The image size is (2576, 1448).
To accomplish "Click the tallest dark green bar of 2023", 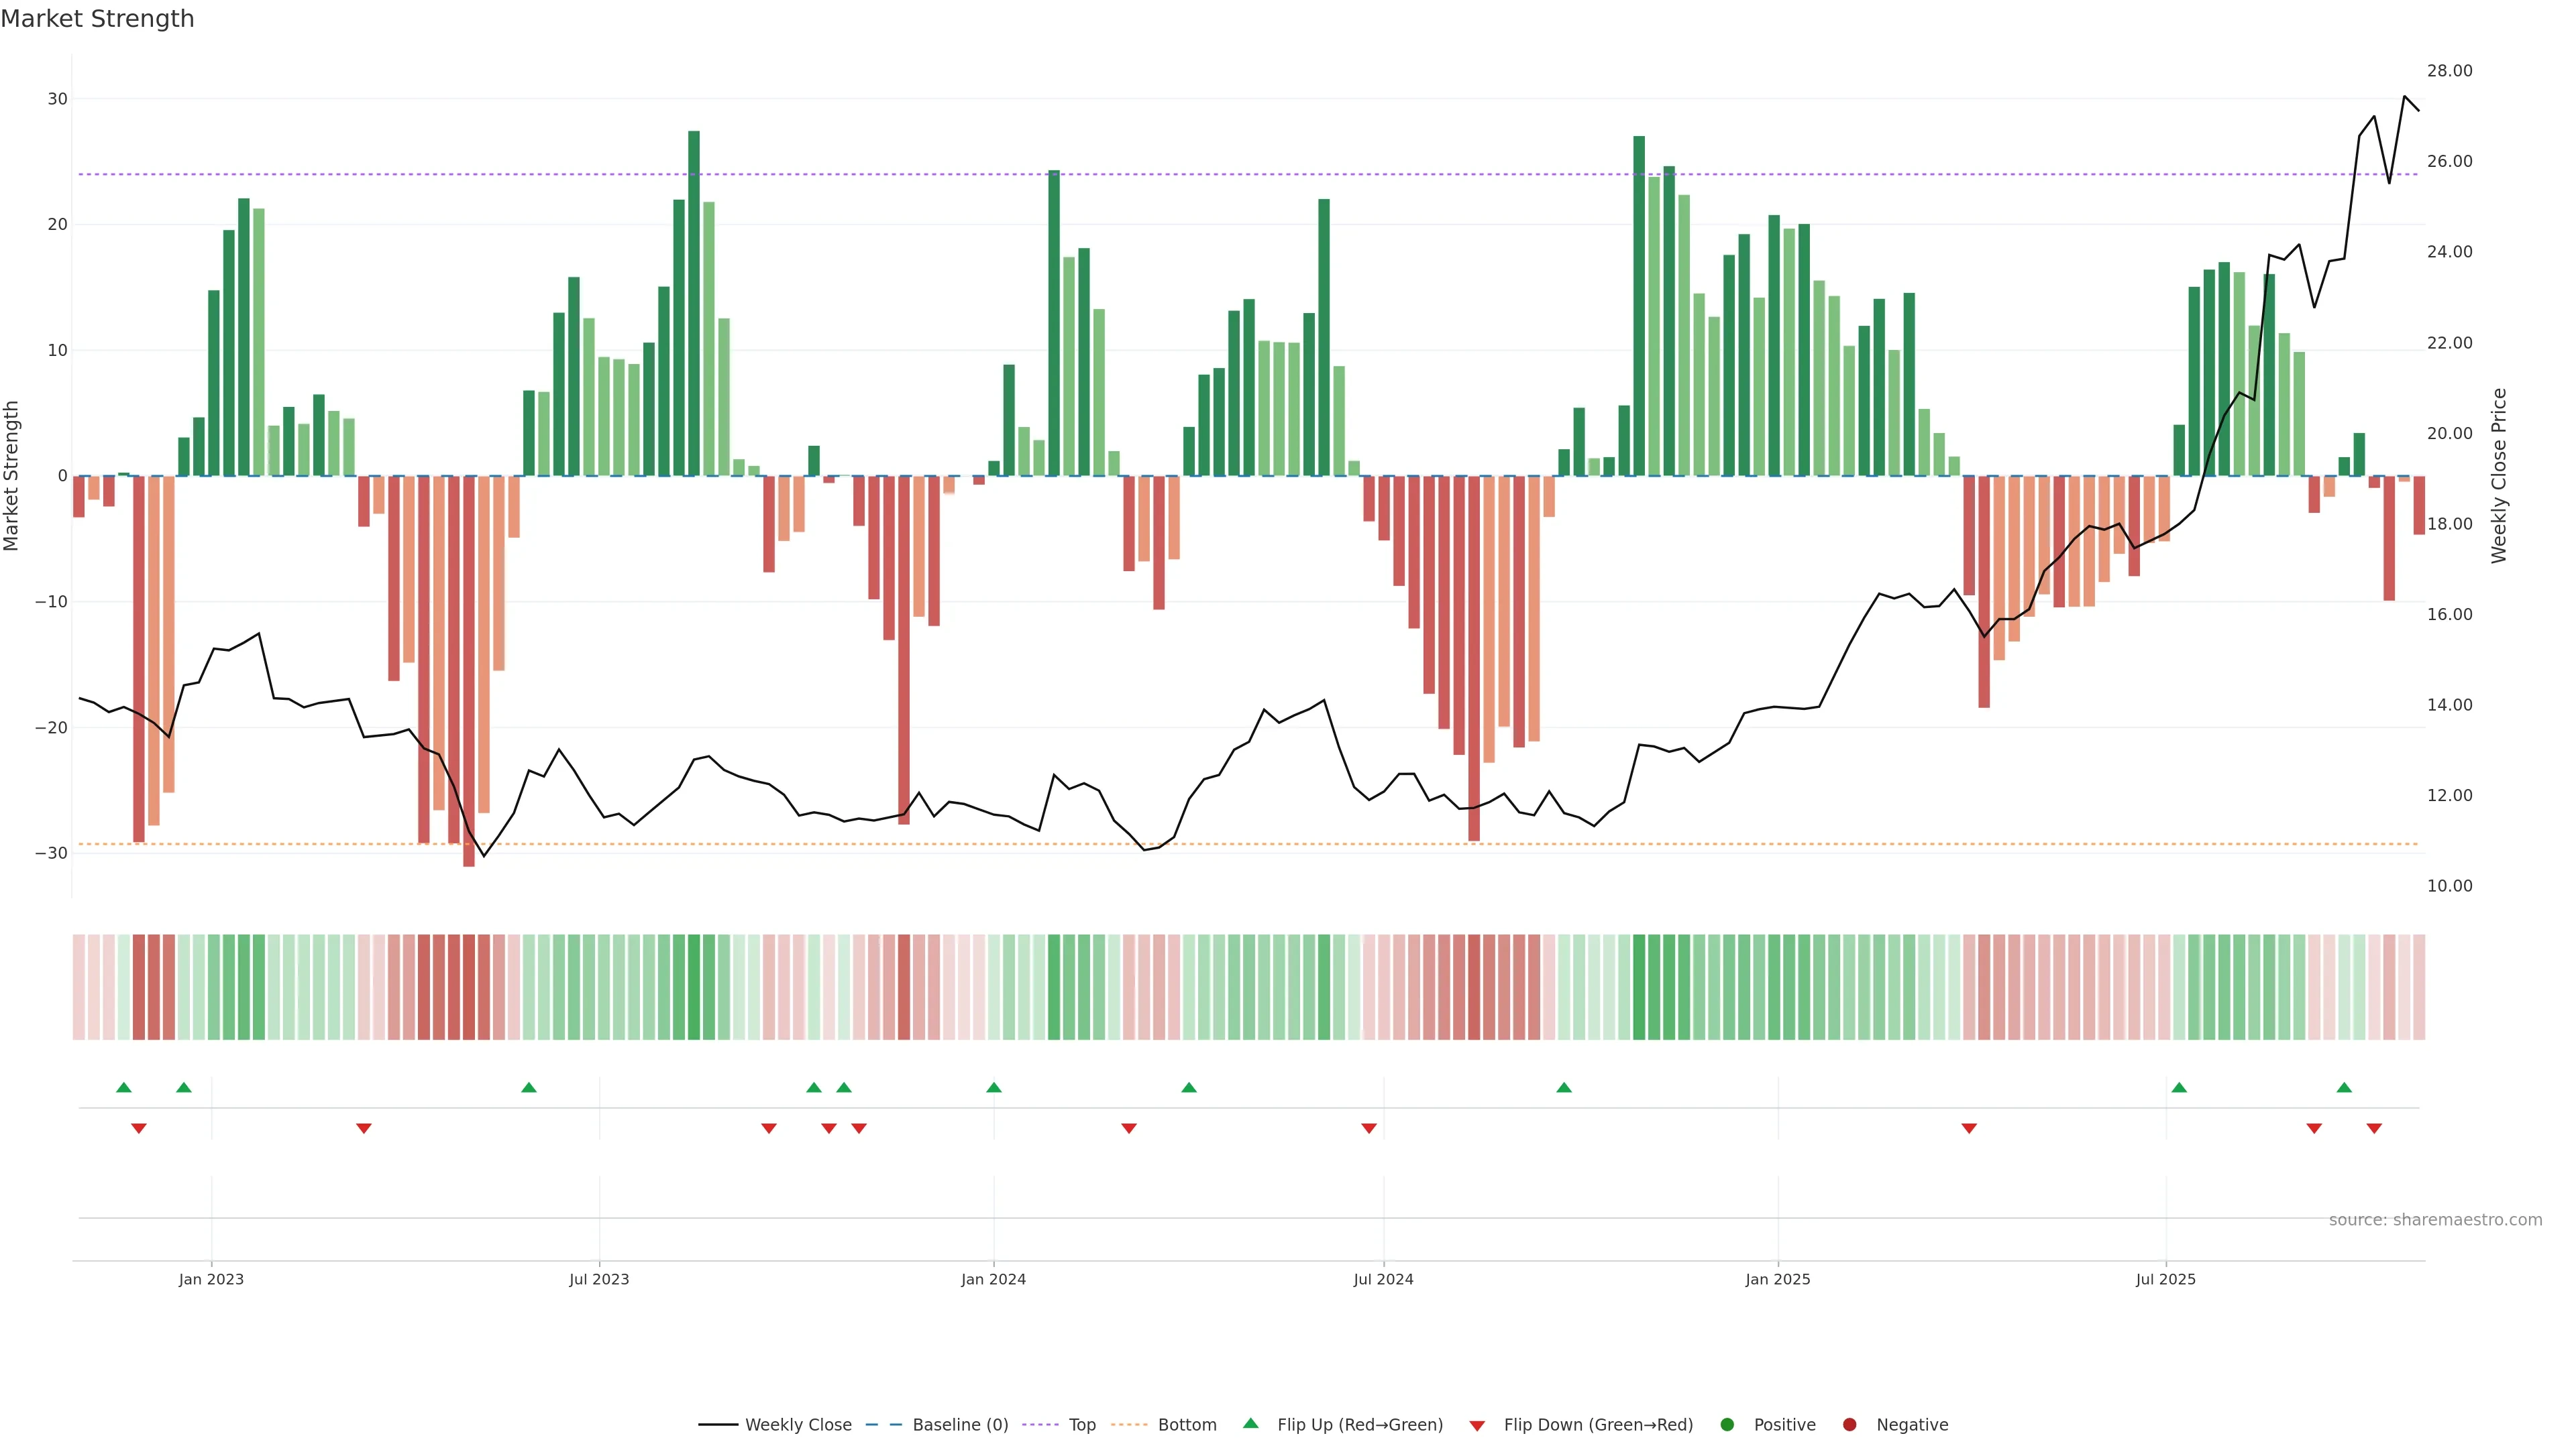I will [x=694, y=300].
